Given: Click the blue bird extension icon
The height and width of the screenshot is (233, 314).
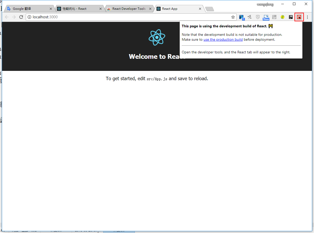Looking at the screenshot, I should [x=242, y=17].
